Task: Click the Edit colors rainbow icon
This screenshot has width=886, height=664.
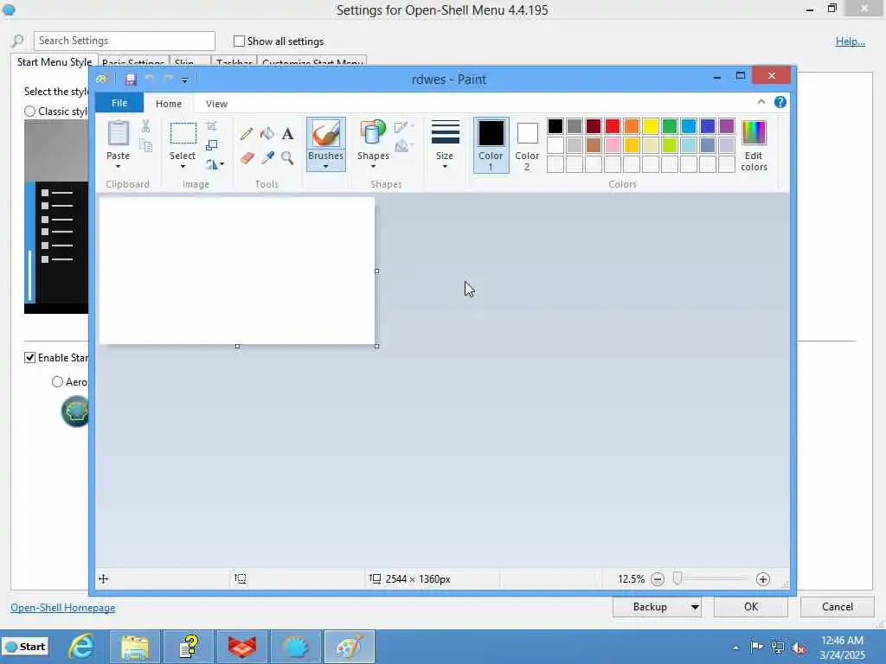Action: (754, 133)
